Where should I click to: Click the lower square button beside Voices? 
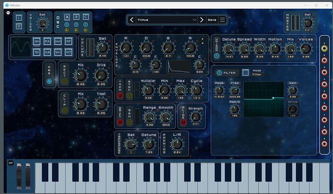pyautogui.click(x=19, y=26)
